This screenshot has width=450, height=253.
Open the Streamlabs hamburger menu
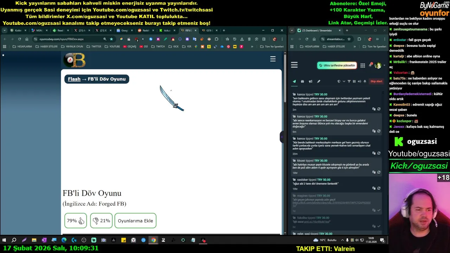[x=294, y=65]
